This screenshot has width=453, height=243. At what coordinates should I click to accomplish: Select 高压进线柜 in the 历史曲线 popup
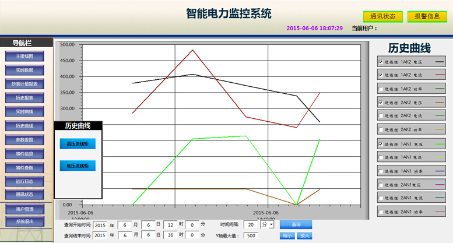click(x=78, y=143)
